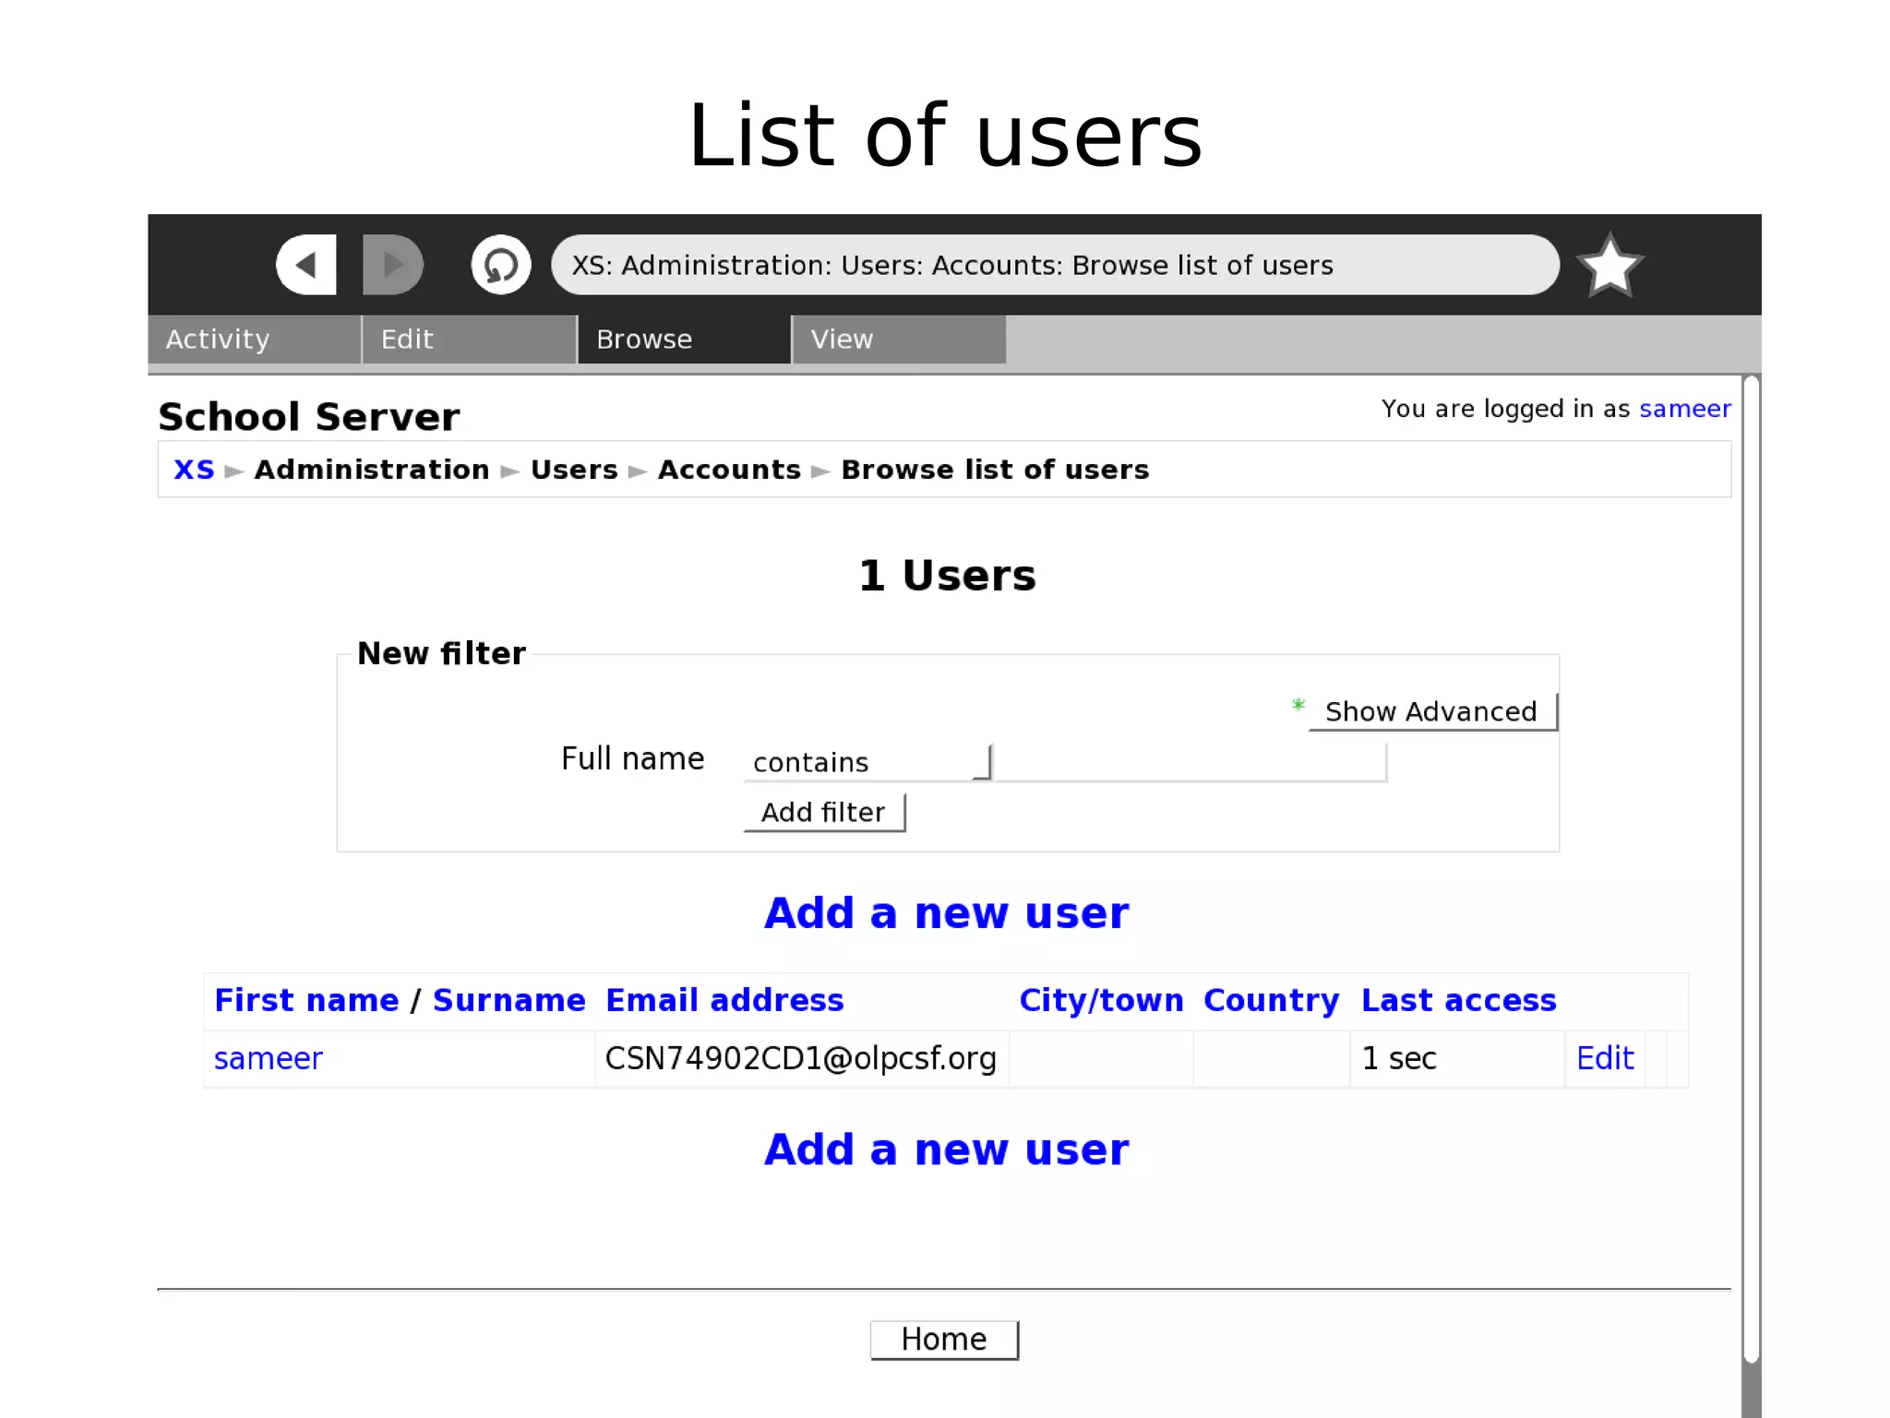
Task: Sort by Last access column
Action: point(1459,1000)
